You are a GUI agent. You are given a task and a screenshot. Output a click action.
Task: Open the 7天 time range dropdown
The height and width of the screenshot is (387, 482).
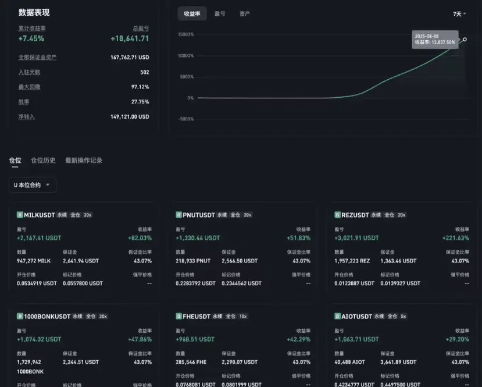pos(459,14)
